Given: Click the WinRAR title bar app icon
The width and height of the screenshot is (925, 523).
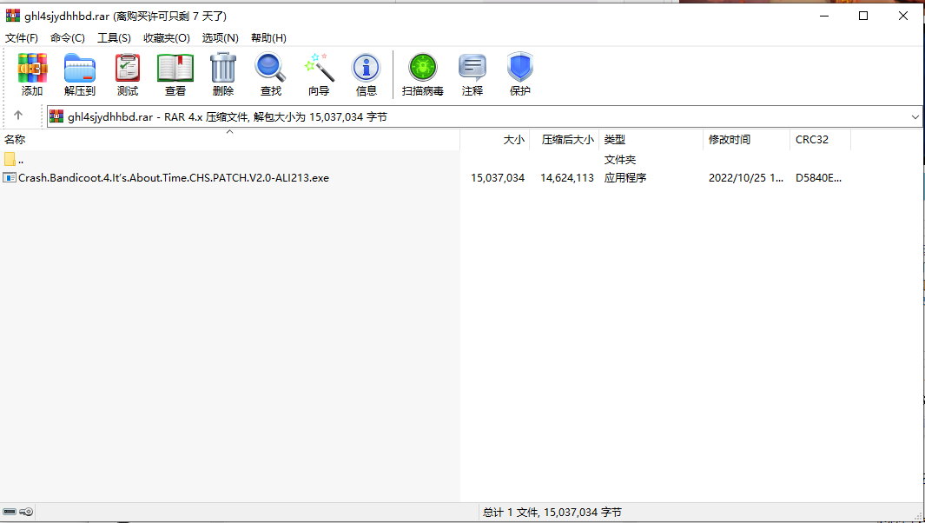Looking at the screenshot, I should [x=13, y=16].
